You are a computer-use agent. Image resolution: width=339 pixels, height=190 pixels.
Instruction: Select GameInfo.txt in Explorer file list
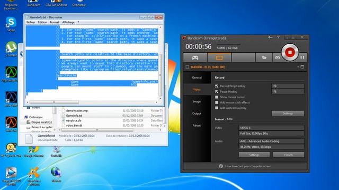pyautogui.click(x=74, y=116)
